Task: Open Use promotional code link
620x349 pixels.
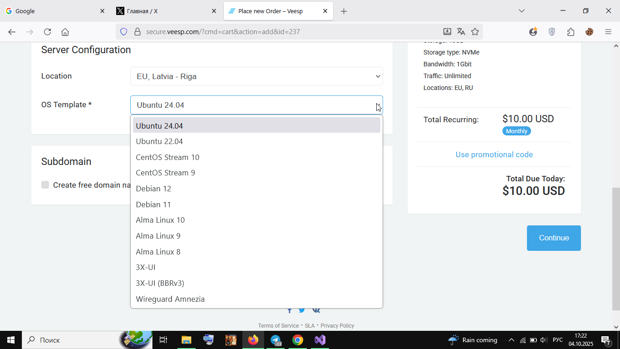Action: tap(494, 155)
